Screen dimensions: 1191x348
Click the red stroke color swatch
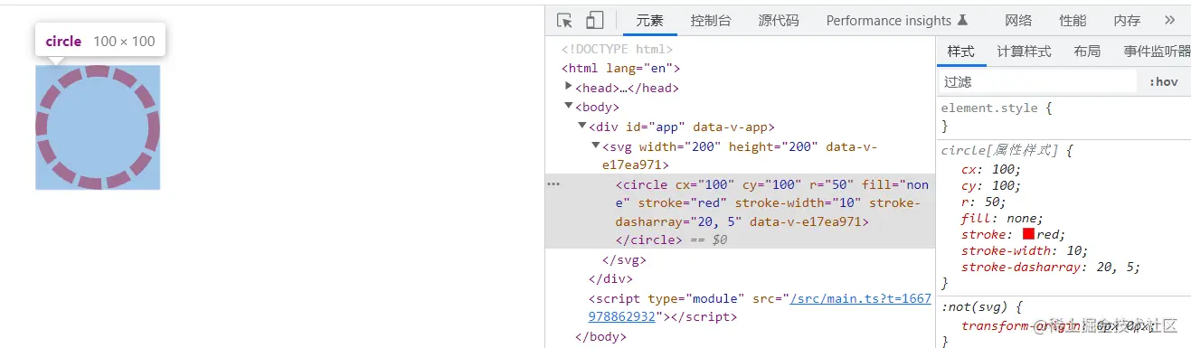pos(1028,234)
